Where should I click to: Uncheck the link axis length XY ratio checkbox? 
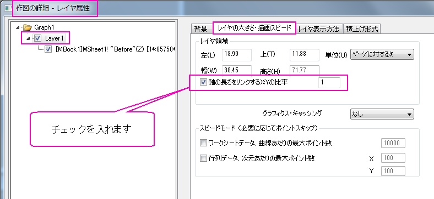tap(203, 82)
